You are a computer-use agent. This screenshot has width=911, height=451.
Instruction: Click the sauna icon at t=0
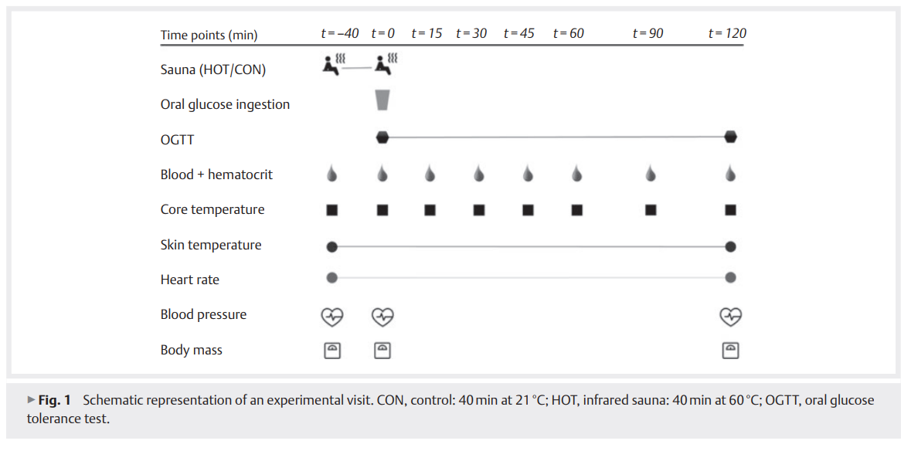[x=386, y=64]
